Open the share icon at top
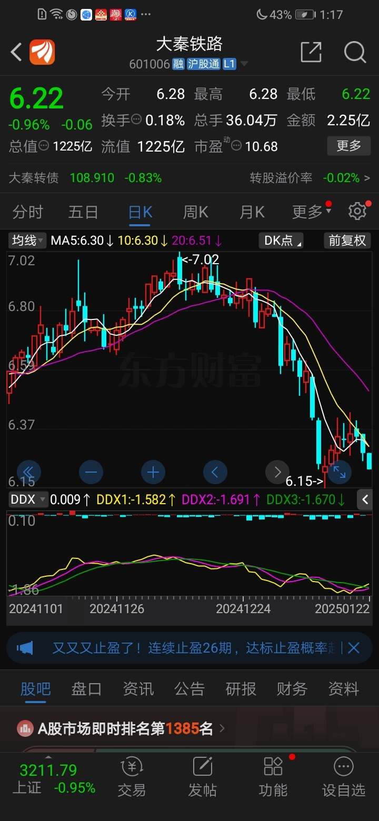The height and width of the screenshot is (821, 379). click(x=311, y=52)
